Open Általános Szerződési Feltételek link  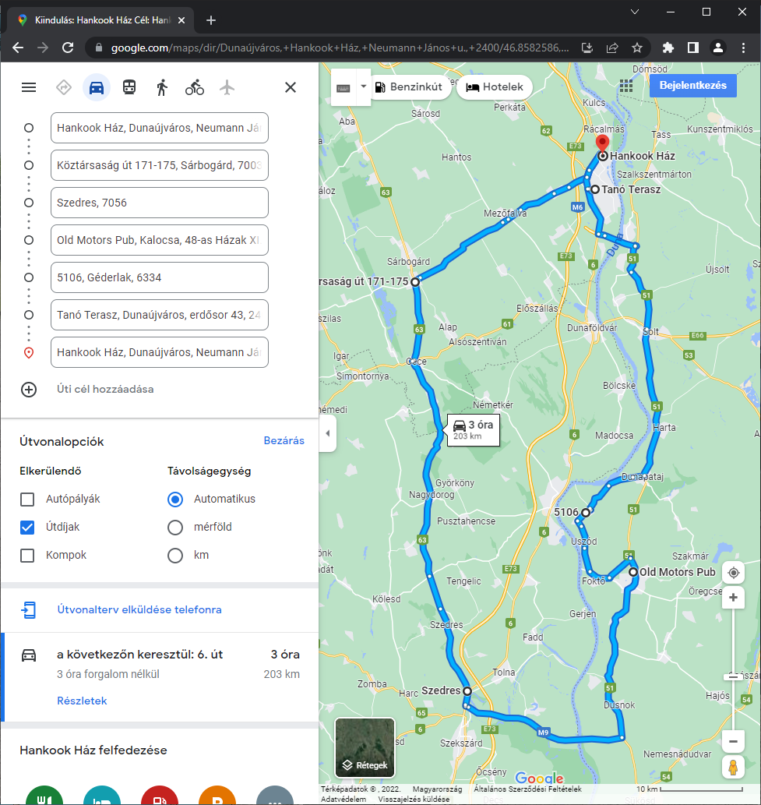click(x=527, y=789)
